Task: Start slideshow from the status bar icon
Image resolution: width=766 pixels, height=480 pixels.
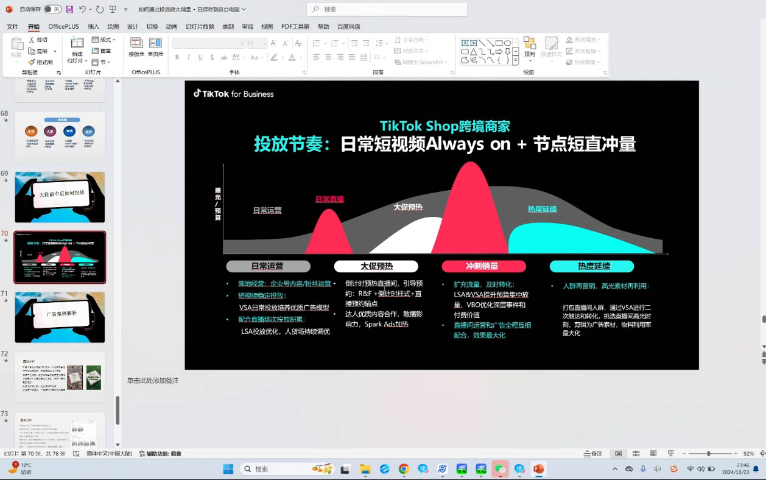Action: (671, 453)
